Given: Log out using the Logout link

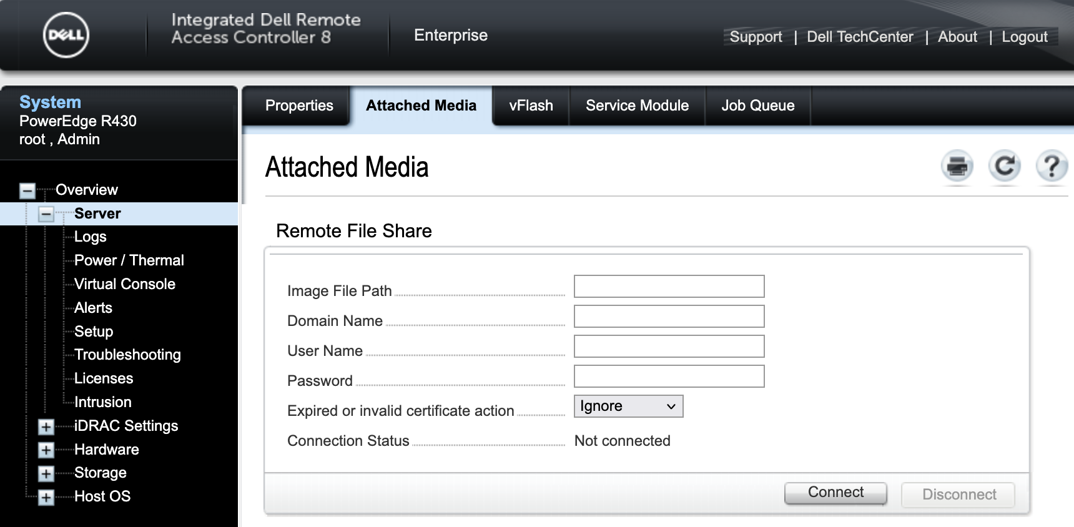Looking at the screenshot, I should [x=1025, y=37].
